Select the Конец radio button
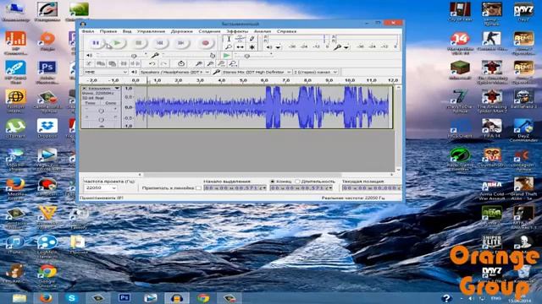542x304 pixels. coord(273,182)
